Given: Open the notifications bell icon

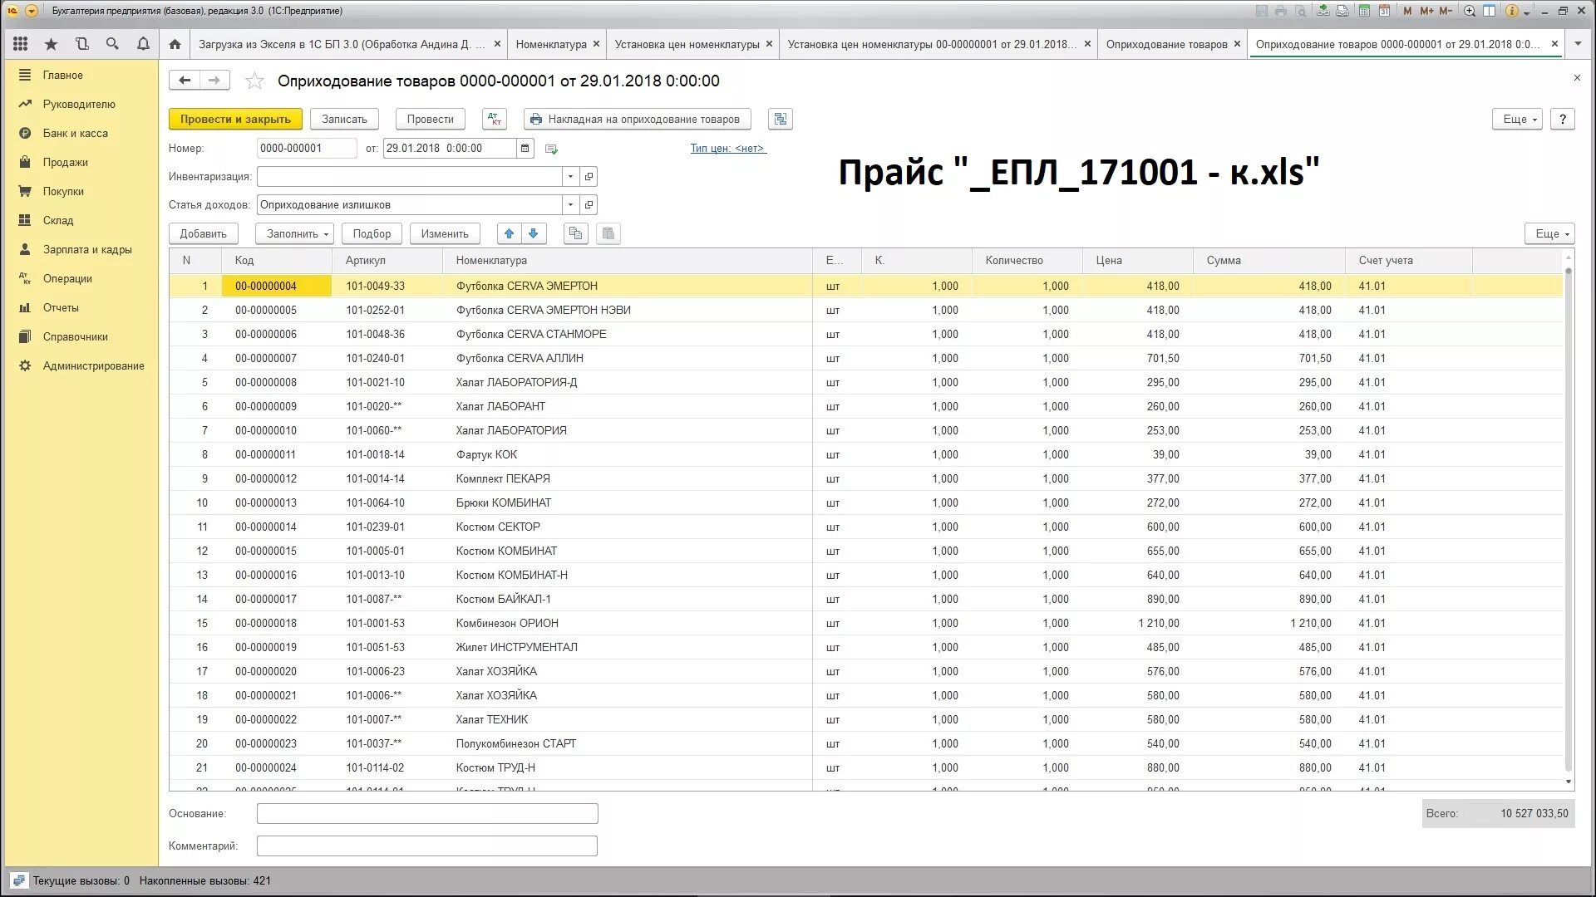Looking at the screenshot, I should coord(143,44).
